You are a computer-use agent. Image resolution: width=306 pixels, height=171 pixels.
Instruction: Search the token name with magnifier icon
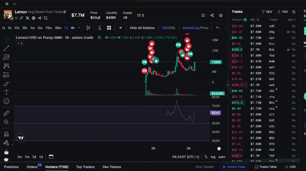pos(46,18)
